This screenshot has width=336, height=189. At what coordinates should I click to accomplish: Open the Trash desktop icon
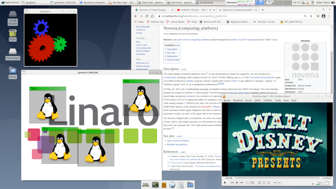click(13, 35)
